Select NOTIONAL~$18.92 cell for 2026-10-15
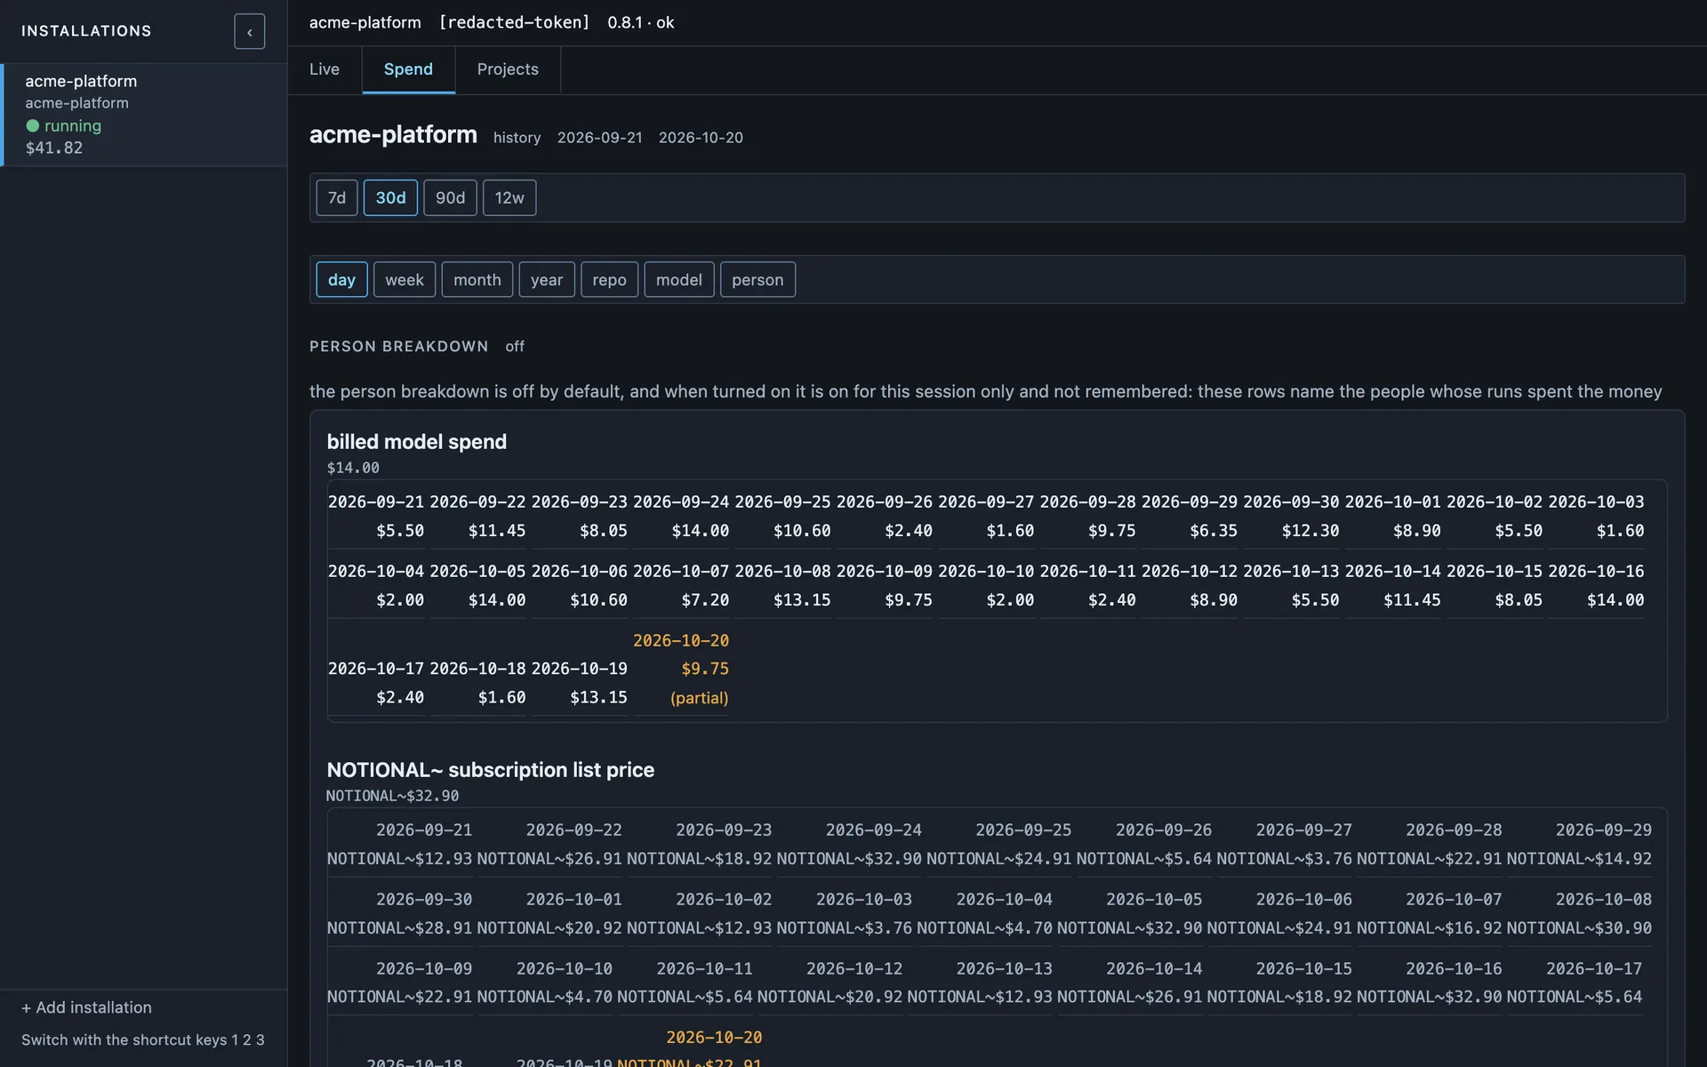This screenshot has width=1707, height=1067. tap(1279, 983)
